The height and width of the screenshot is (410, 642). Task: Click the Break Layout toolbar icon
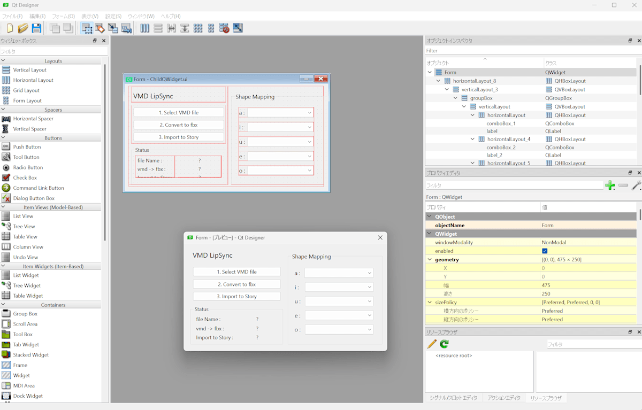224,28
